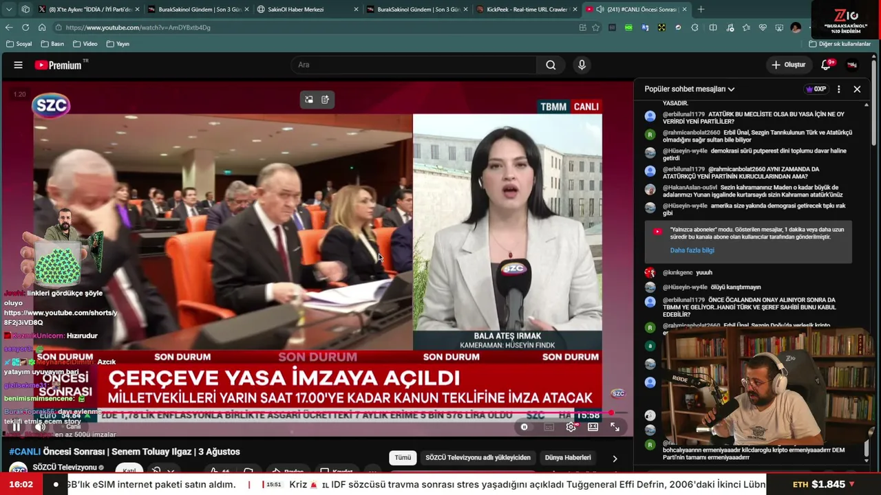Open the browser workspaces icon
The image size is (881, 495).
tap(25, 9)
